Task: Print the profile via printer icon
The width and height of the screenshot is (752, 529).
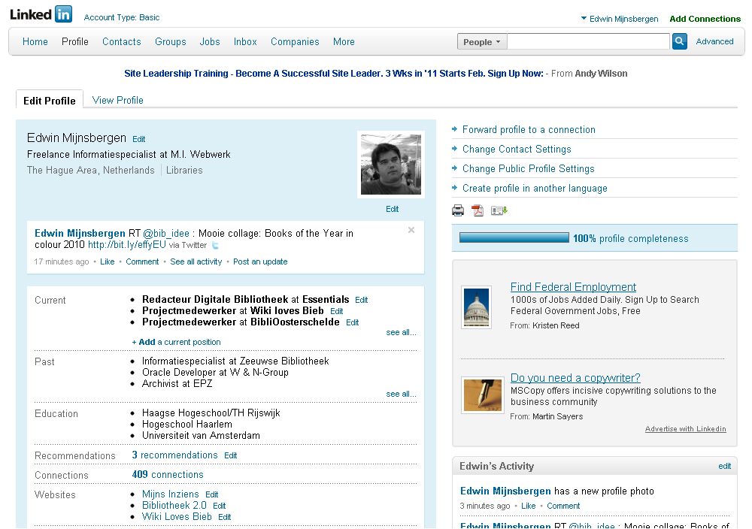Action: (458, 210)
